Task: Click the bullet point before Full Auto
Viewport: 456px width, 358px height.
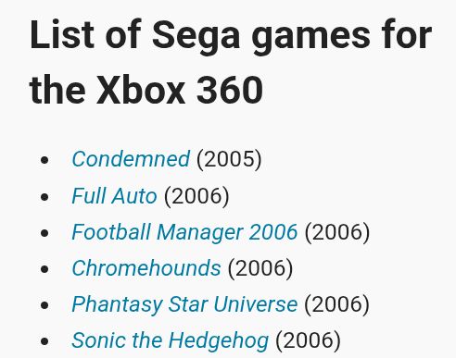Action: pos(44,196)
